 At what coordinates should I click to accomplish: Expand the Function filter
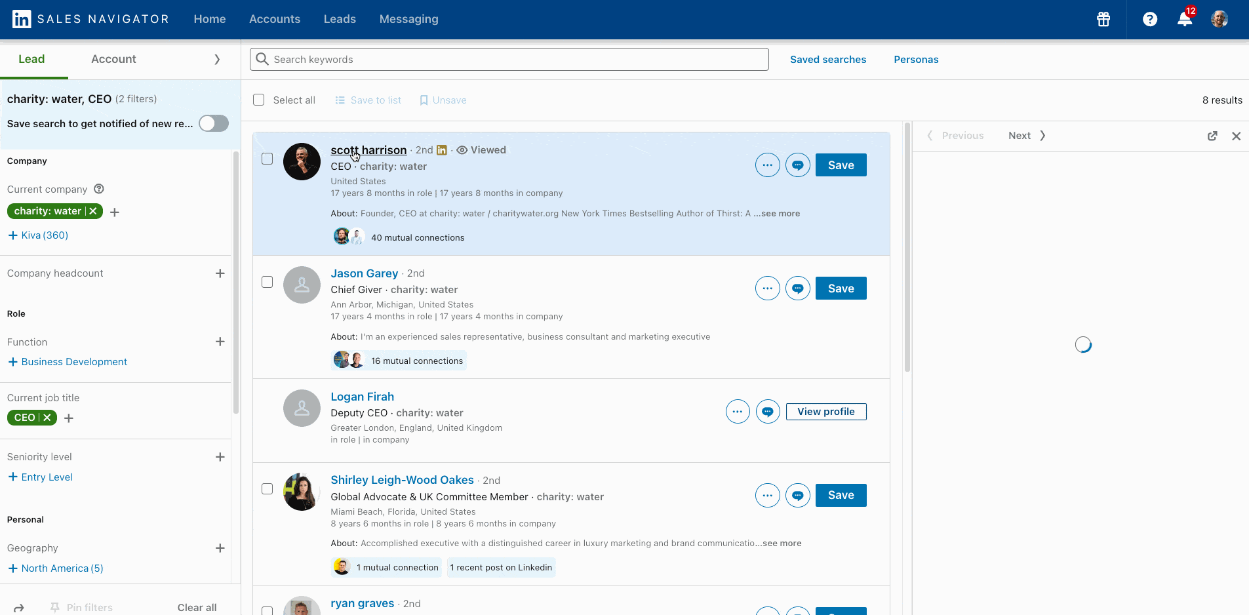click(x=220, y=342)
